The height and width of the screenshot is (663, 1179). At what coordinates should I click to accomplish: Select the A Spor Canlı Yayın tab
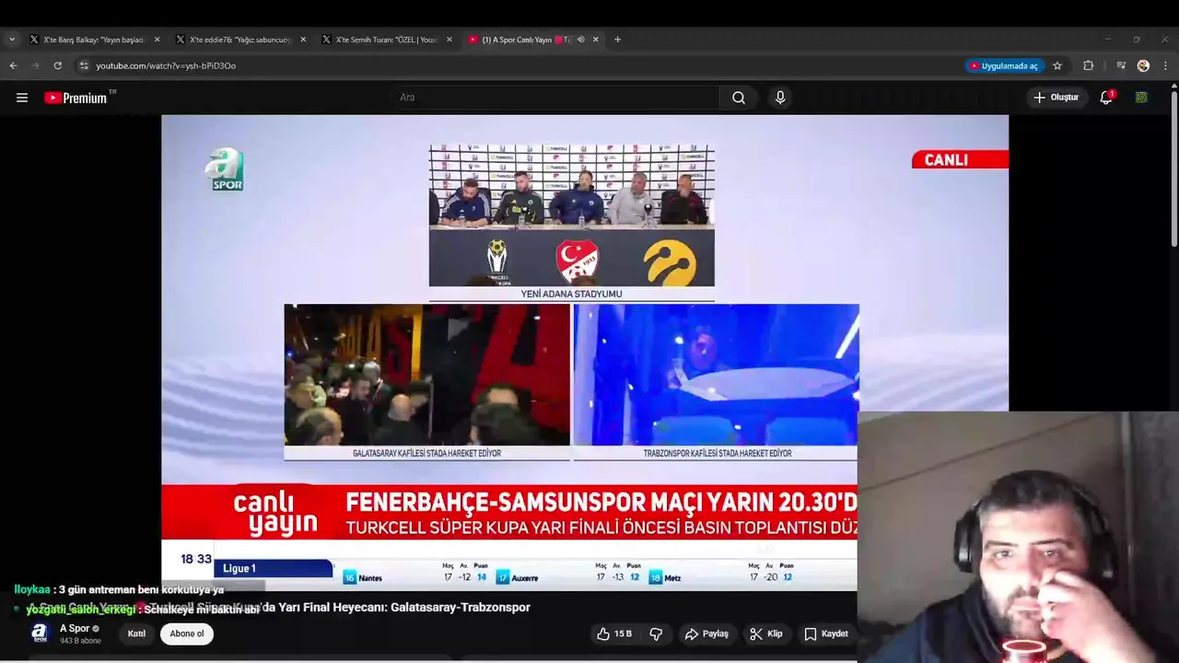(527, 40)
